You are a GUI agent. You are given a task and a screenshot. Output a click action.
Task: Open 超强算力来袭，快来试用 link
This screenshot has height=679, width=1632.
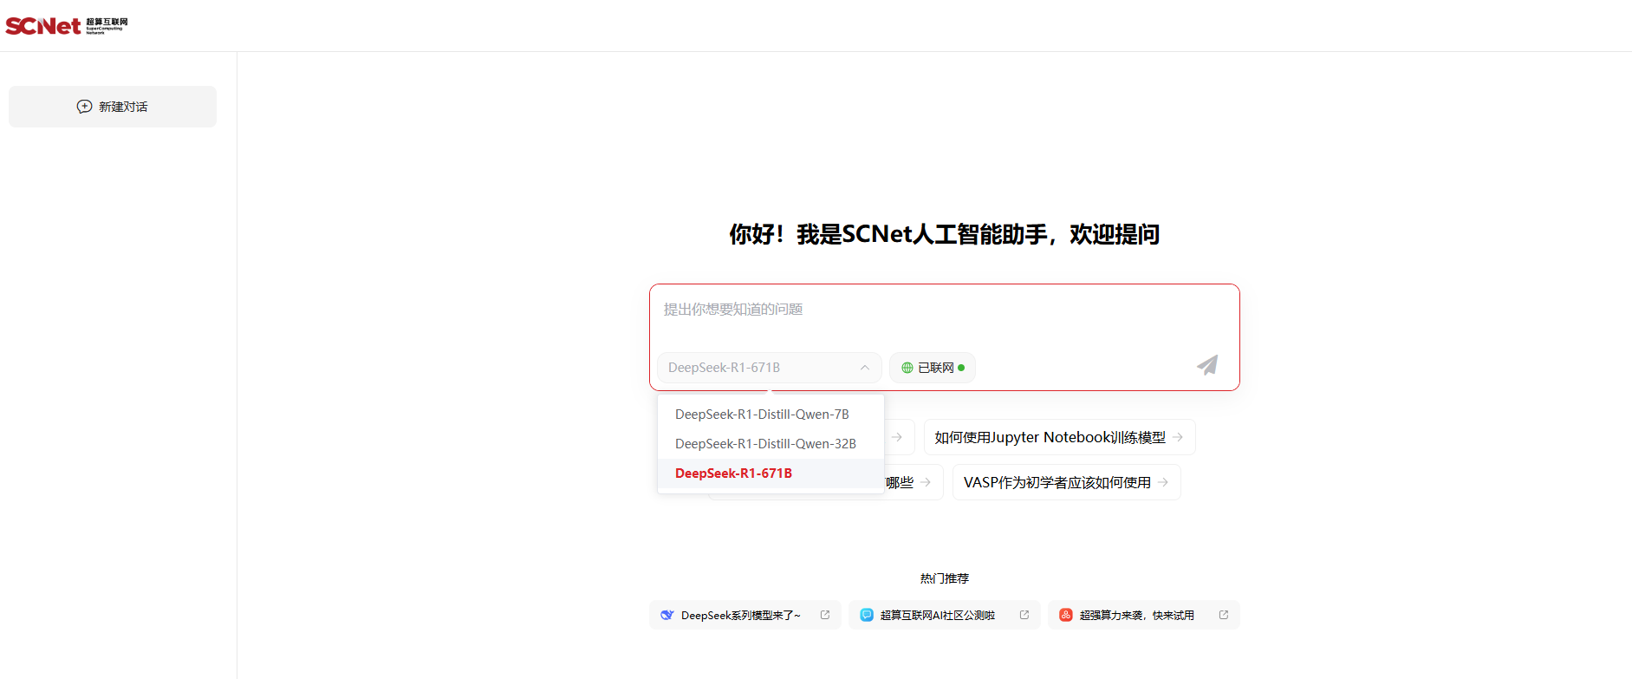pos(1143,615)
